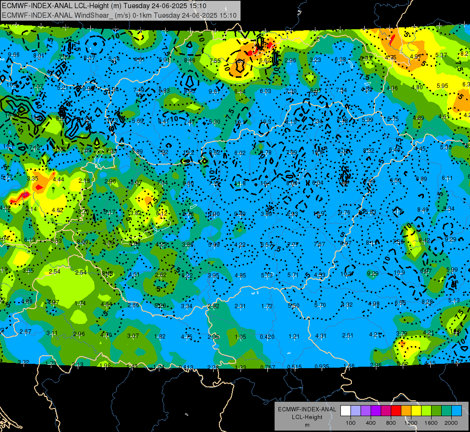The image size is (470, 432).
Task: Click the wind shear value '5.37'
Action: [441, 55]
